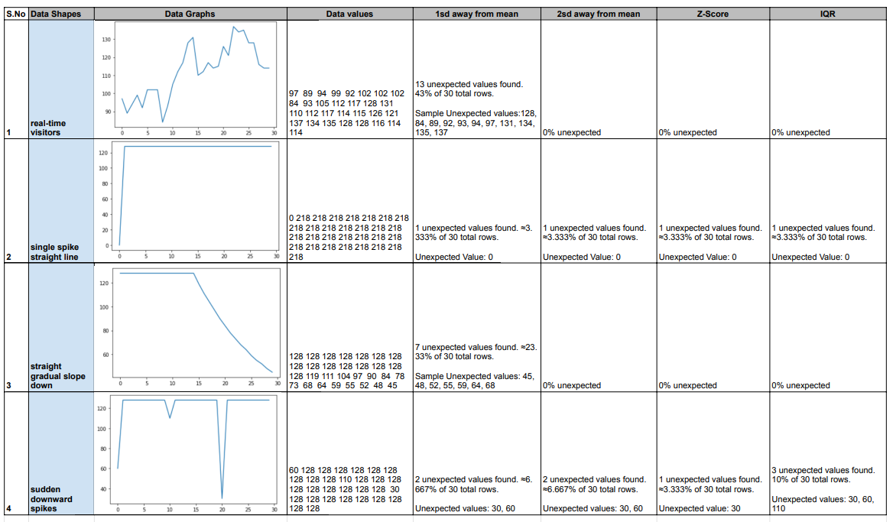Click the 1sd away from mean header

pos(476,14)
